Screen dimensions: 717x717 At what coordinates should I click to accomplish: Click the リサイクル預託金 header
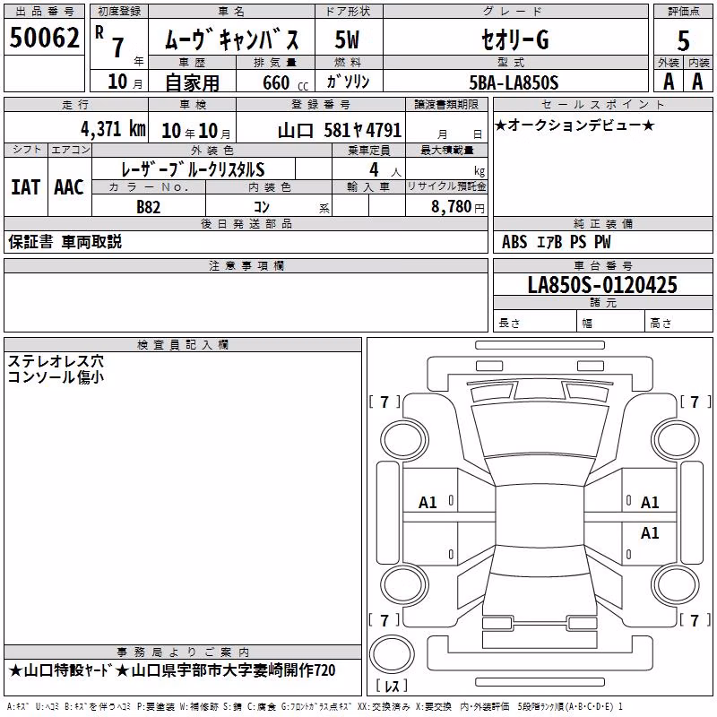point(446,186)
